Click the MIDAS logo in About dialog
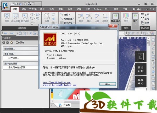 (x=50, y=39)
